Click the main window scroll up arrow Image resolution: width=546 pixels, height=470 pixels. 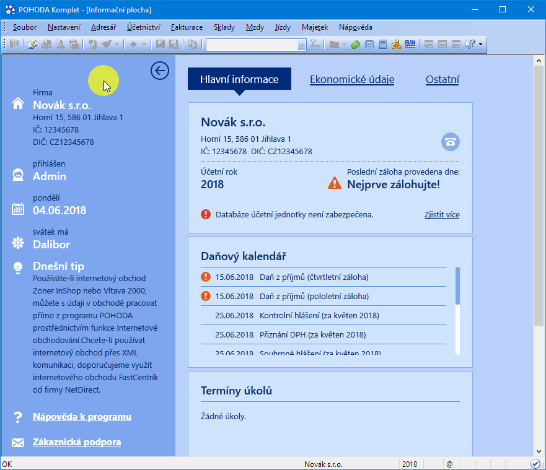click(539, 61)
